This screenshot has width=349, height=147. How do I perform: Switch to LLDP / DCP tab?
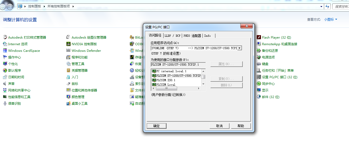click(x=172, y=36)
